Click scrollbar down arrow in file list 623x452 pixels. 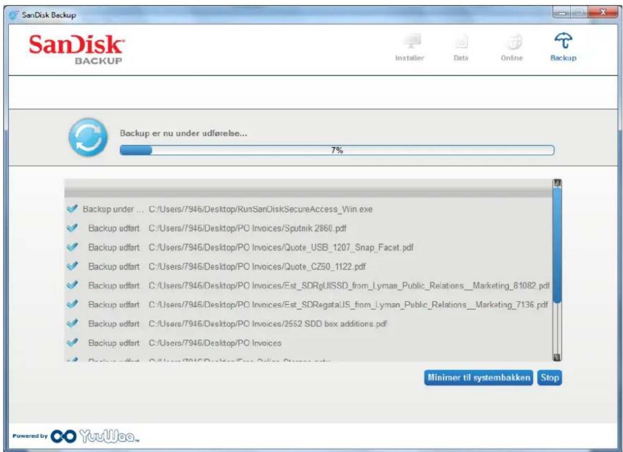pos(557,357)
